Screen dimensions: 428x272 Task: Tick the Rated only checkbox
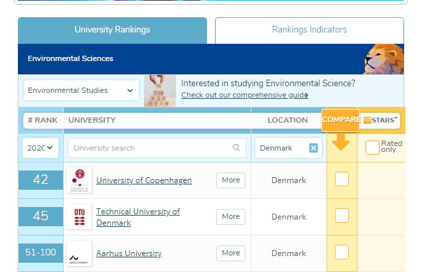coord(372,147)
